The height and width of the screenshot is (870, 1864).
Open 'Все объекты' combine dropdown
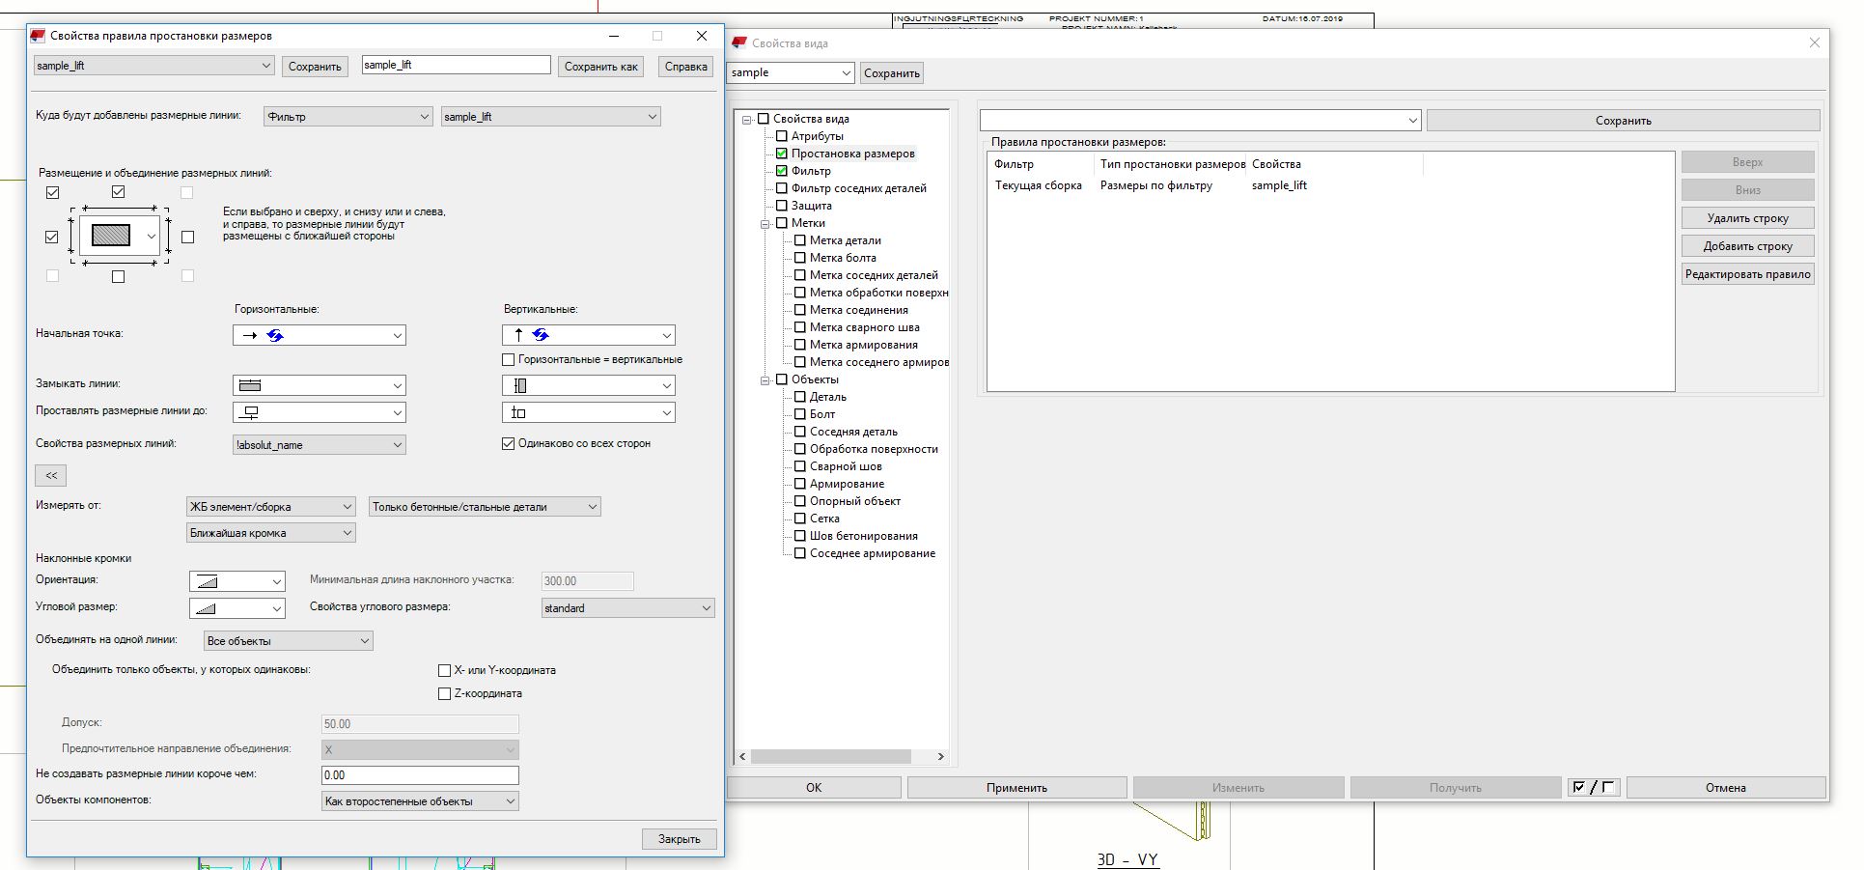[x=289, y=641]
